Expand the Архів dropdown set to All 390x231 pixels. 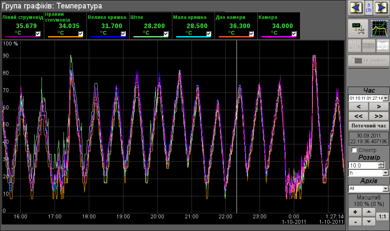[386, 189]
